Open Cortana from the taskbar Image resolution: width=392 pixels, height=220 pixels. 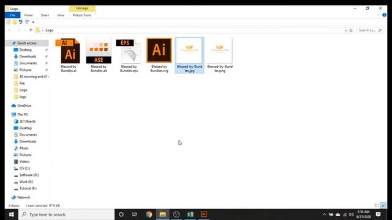tap(121, 215)
